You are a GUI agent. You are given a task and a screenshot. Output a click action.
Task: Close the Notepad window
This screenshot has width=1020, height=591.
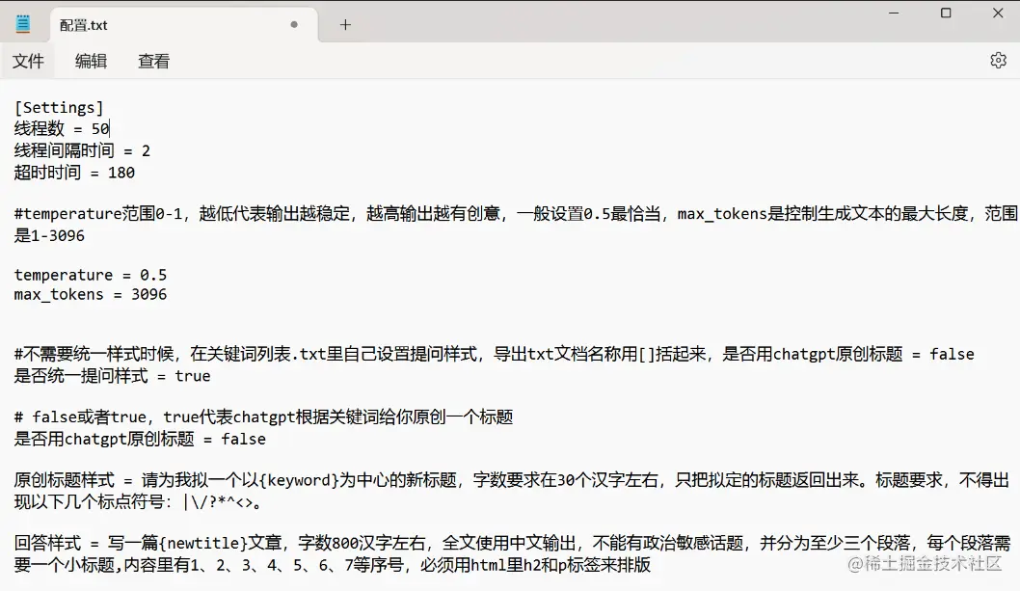[998, 13]
